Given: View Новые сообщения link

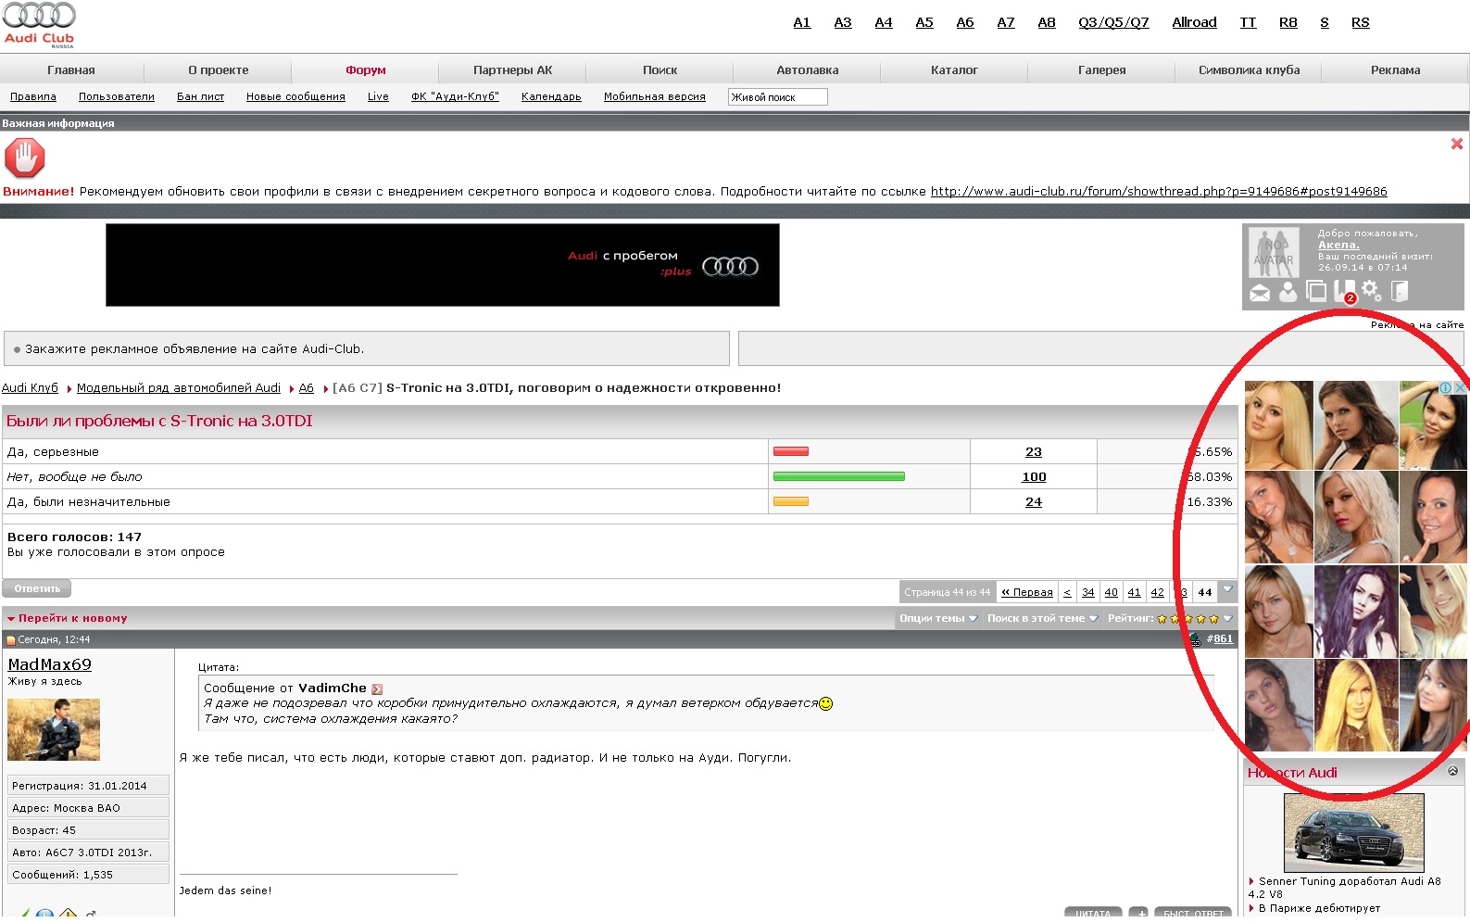Looking at the screenshot, I should click(x=295, y=96).
